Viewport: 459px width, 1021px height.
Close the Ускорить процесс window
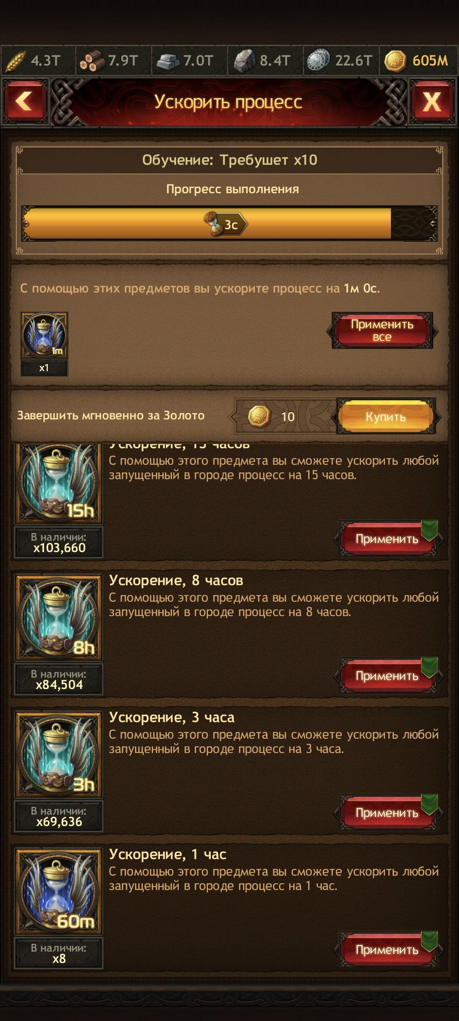(432, 102)
